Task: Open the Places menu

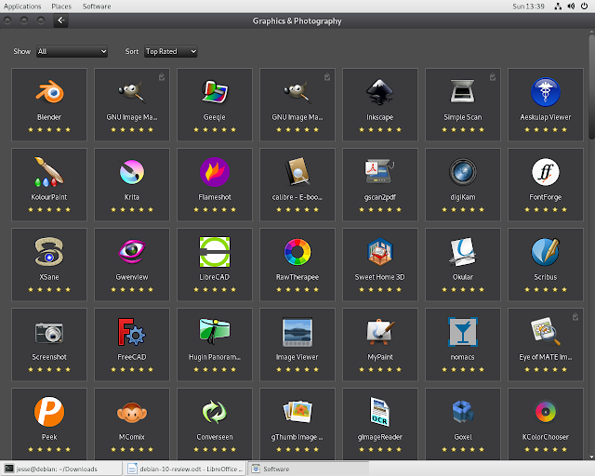Action: pos(62,6)
